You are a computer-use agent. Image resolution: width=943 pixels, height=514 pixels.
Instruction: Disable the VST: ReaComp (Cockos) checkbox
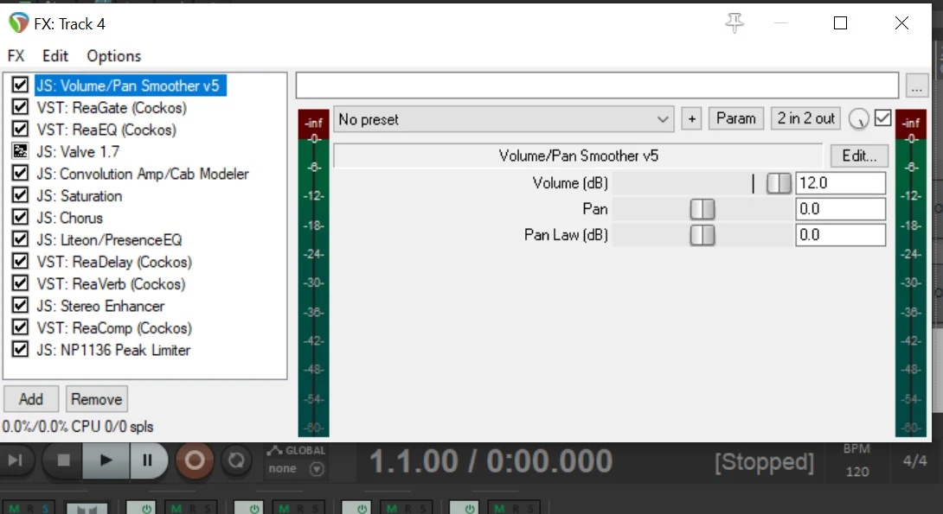click(x=20, y=327)
